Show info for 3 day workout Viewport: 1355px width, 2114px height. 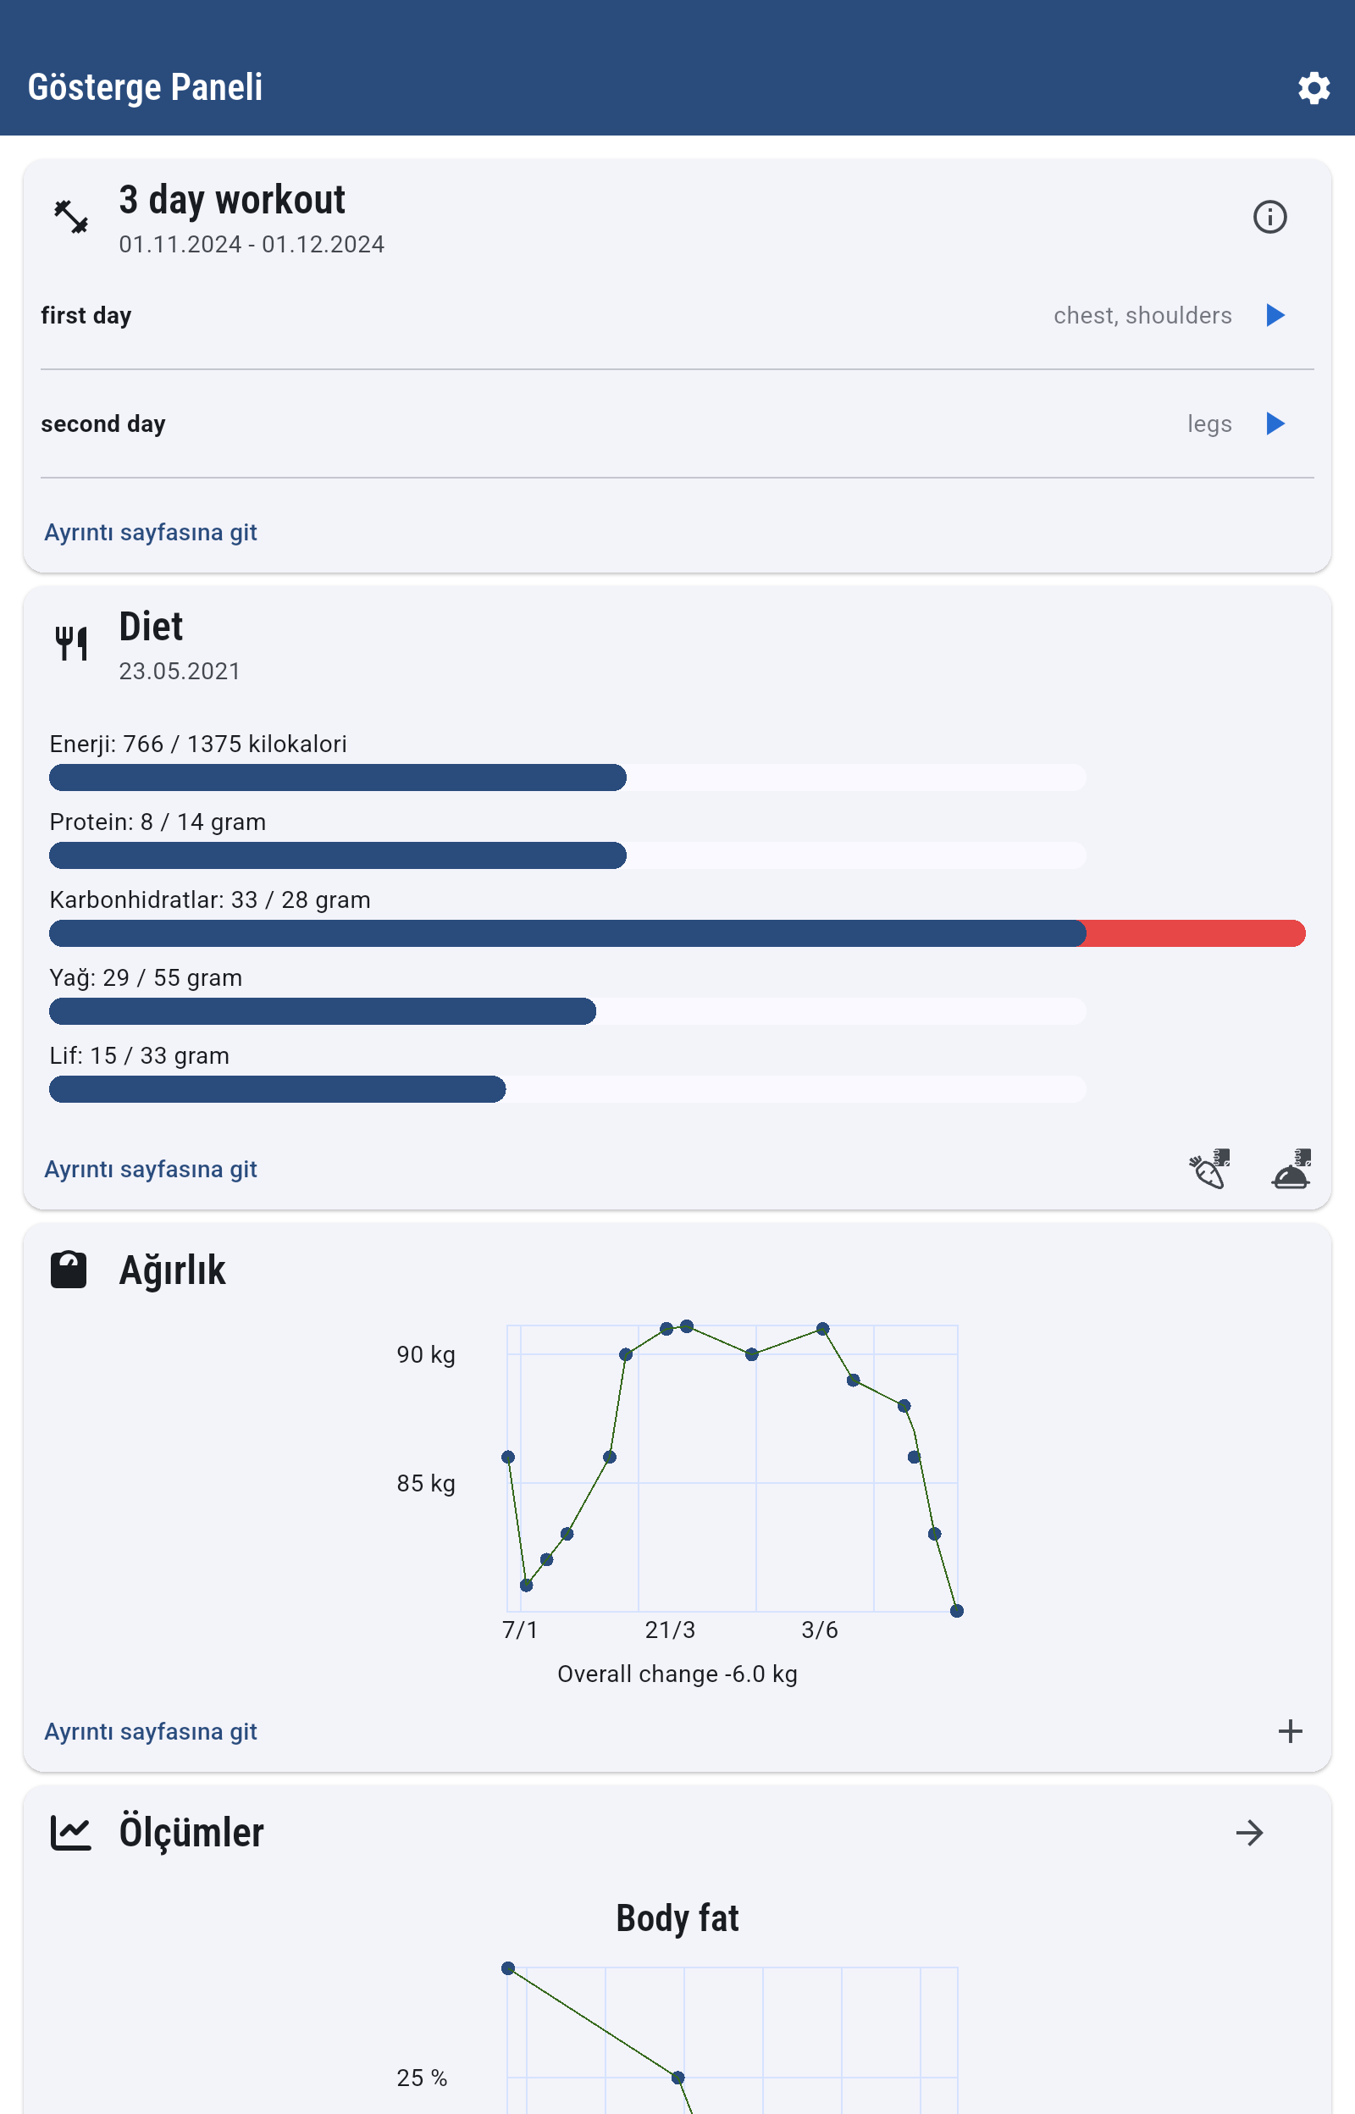(x=1269, y=217)
